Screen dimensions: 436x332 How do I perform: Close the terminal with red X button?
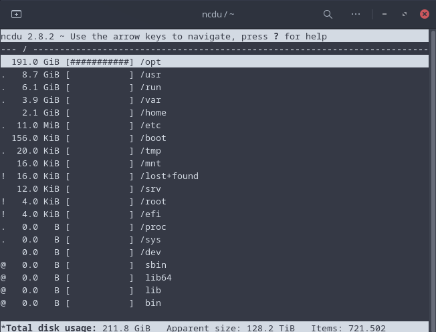point(425,14)
